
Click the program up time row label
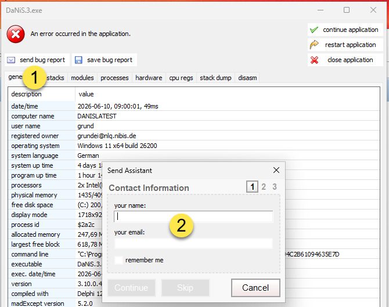pyautogui.click(x=34, y=176)
